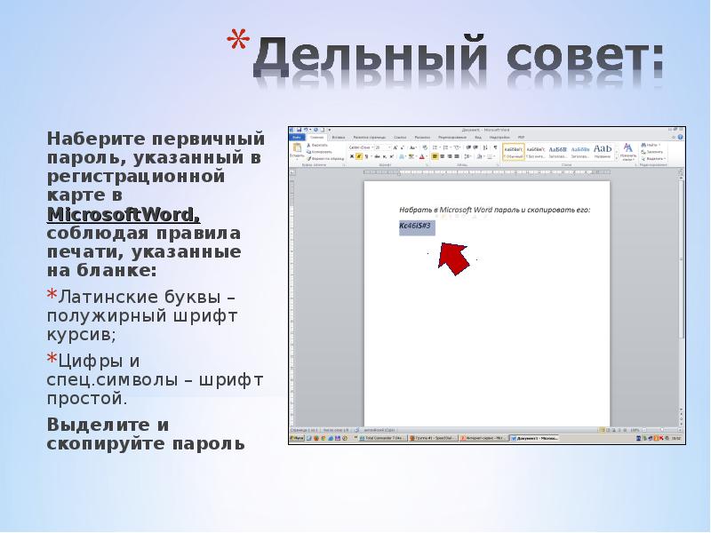The height and width of the screenshot is (533, 711).
Task: Click the Clear Formatting icon
Action: [425, 147]
